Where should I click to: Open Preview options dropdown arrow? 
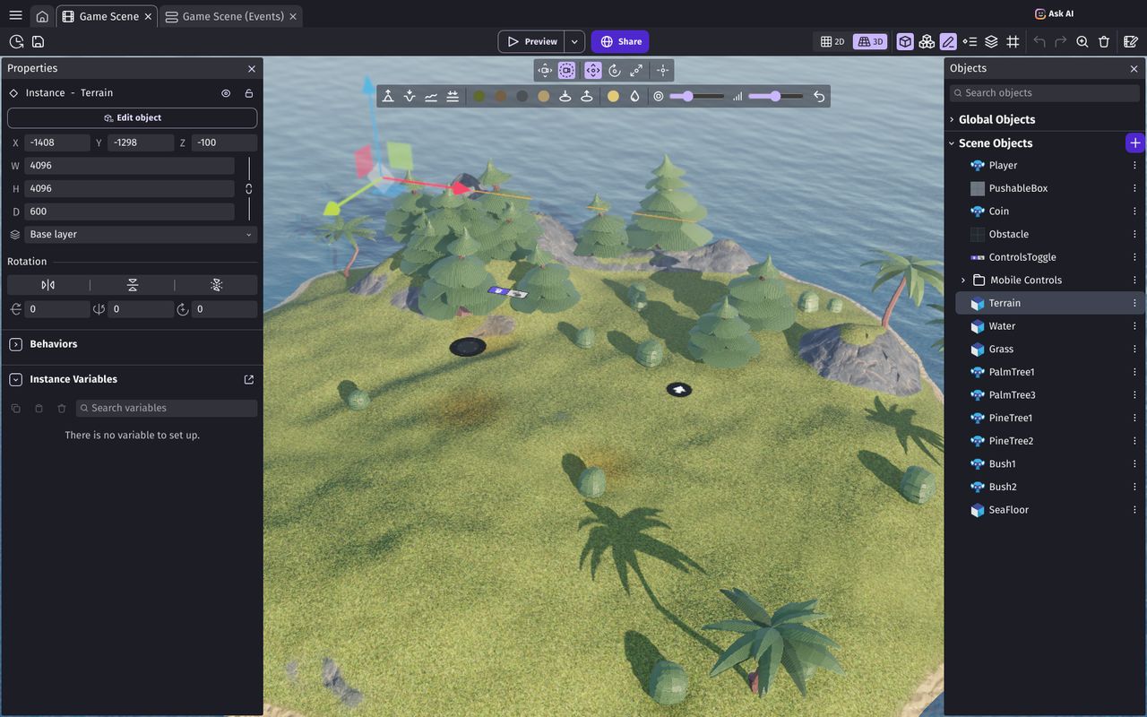tap(575, 41)
